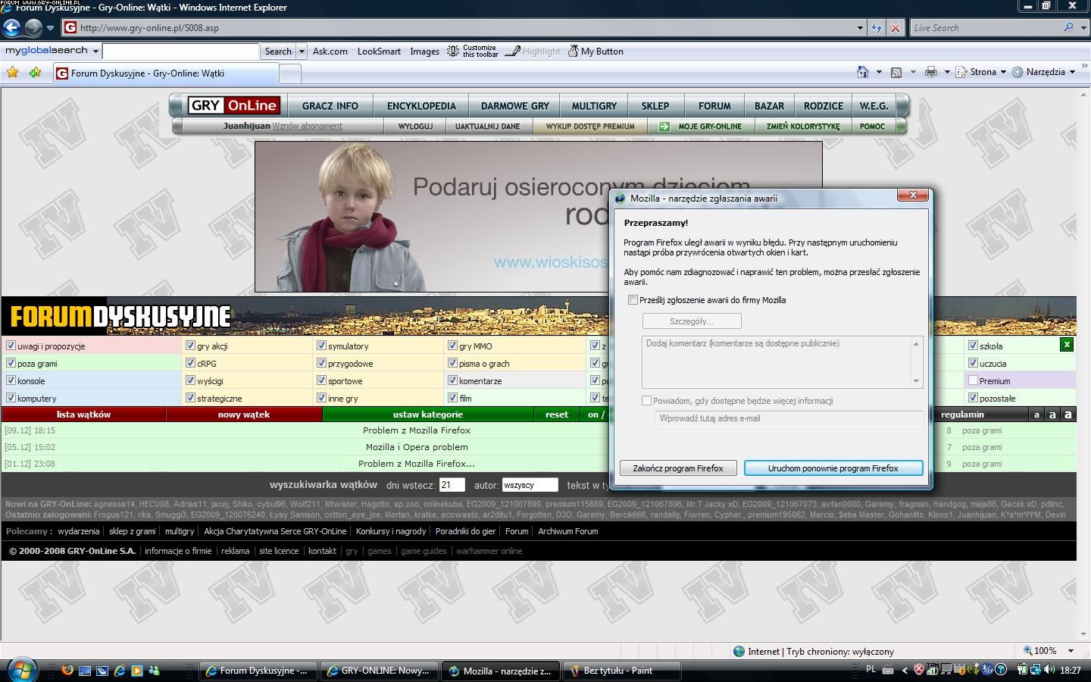Open the Live Search provider dropdown arrow

click(x=1083, y=27)
